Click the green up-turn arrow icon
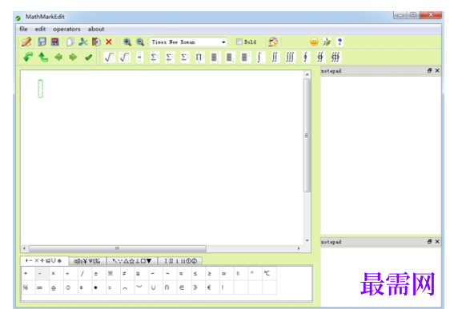This screenshot has width=450, height=309. [x=43, y=57]
